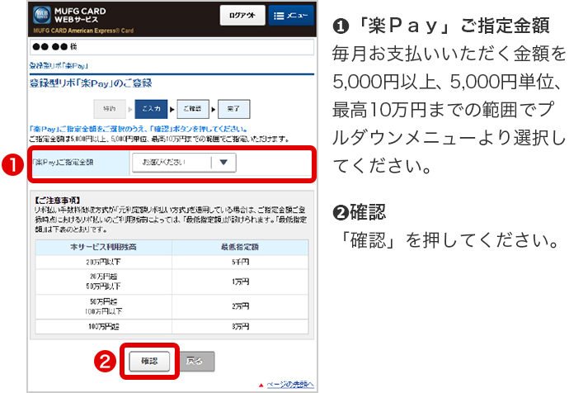569x393 pixels.
Task: Select the 完了 step indicator
Action: coord(233,108)
